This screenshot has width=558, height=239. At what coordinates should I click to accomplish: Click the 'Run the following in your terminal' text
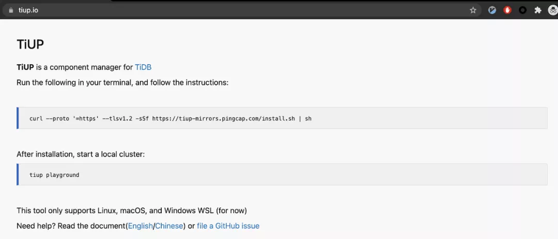pos(122,83)
